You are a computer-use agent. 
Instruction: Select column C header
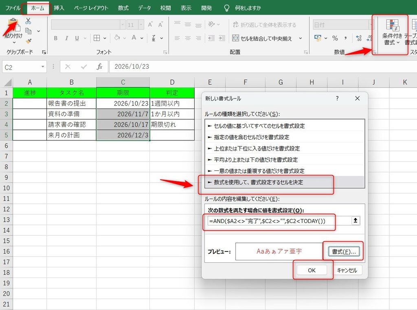click(123, 82)
